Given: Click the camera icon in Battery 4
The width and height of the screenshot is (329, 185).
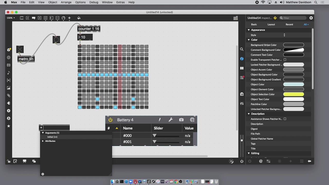Looking at the screenshot, I should click(181, 120).
